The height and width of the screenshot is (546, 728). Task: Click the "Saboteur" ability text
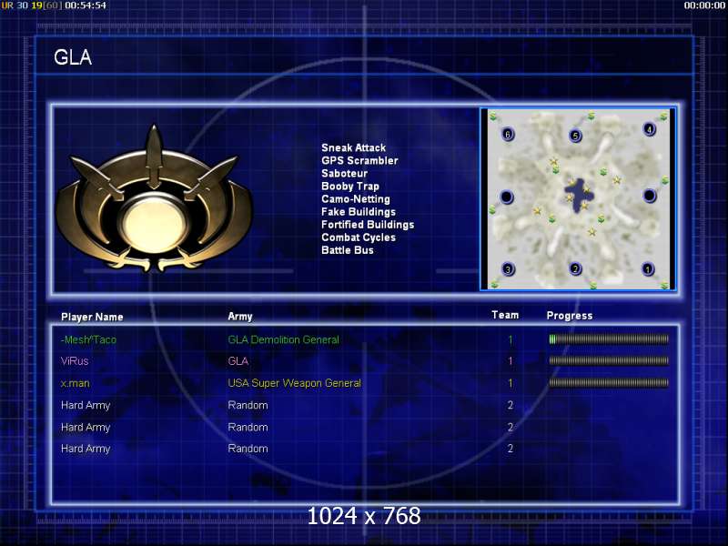click(344, 173)
